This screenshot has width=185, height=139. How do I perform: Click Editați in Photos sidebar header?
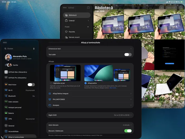(71, 8)
